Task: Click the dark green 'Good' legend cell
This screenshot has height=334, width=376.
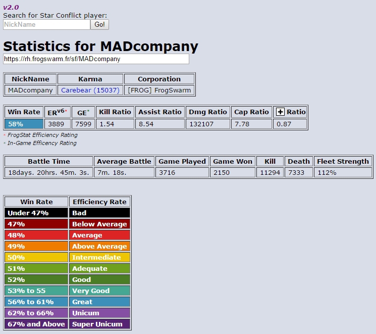Action: 99,279
